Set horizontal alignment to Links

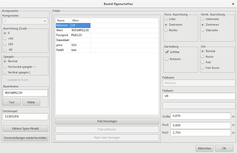(x=166, y=19)
